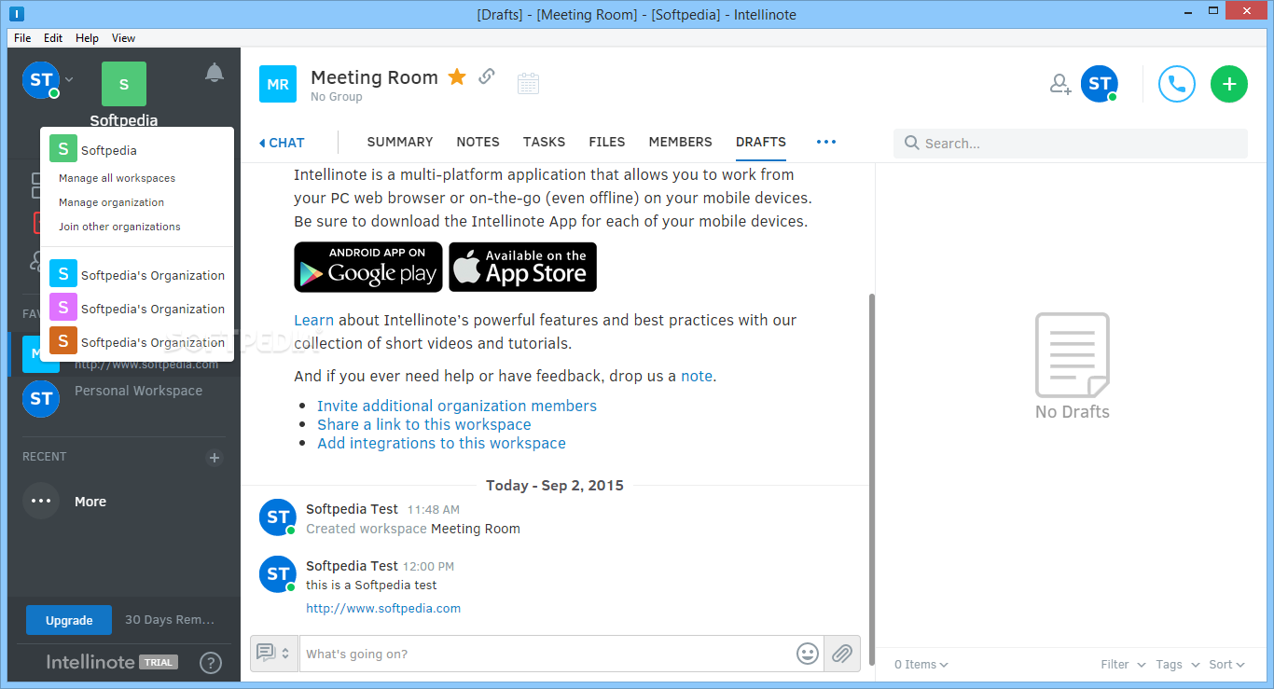The height and width of the screenshot is (689, 1274).
Task: Pick the orange Softpedia's Organization entry
Action: point(137,342)
